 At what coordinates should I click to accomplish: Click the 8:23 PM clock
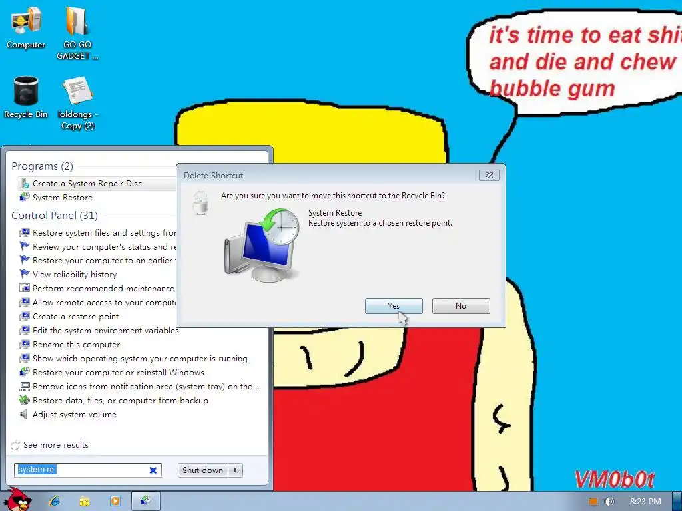pyautogui.click(x=645, y=502)
